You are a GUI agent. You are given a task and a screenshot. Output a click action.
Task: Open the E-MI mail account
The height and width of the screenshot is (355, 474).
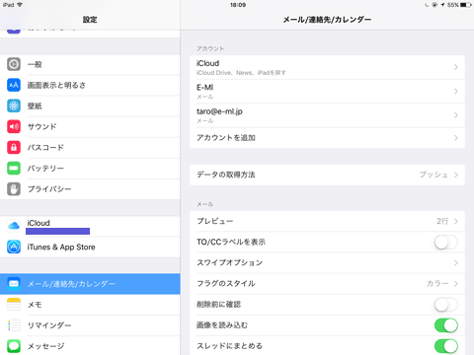(x=327, y=92)
